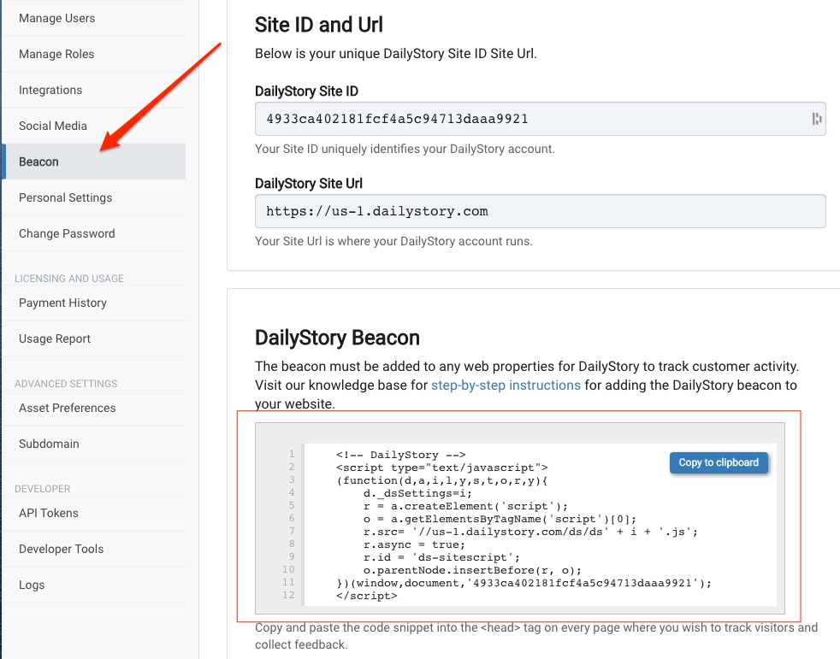Open API Tokens page
The width and height of the screenshot is (840, 659).
pyautogui.click(x=48, y=512)
